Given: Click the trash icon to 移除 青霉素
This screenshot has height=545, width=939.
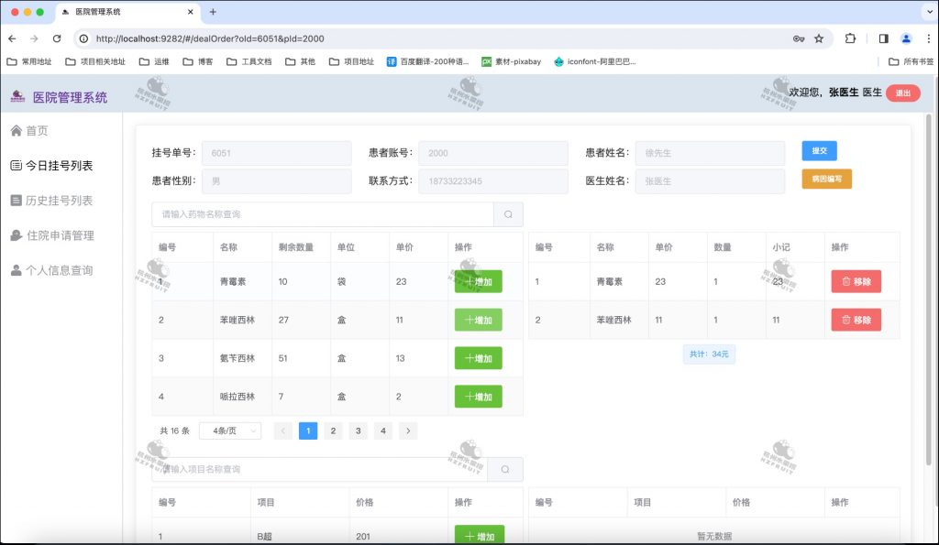Looking at the screenshot, I should tap(846, 281).
